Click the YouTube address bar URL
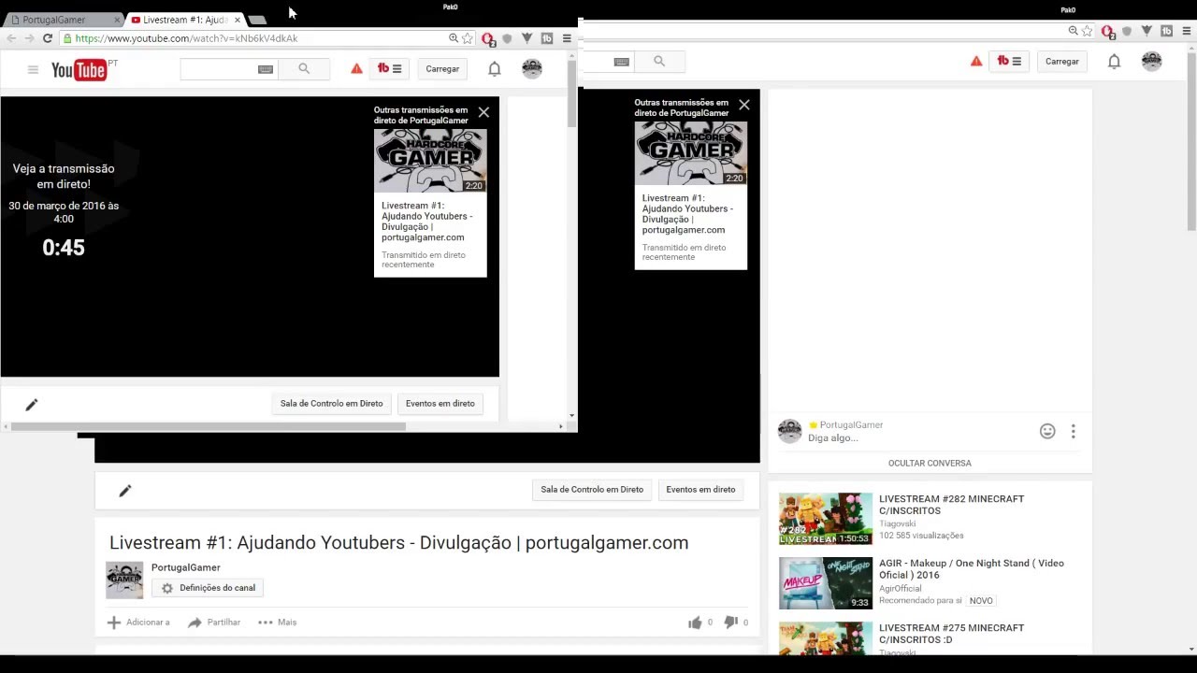Viewport: 1197px width, 673px height. [186, 38]
